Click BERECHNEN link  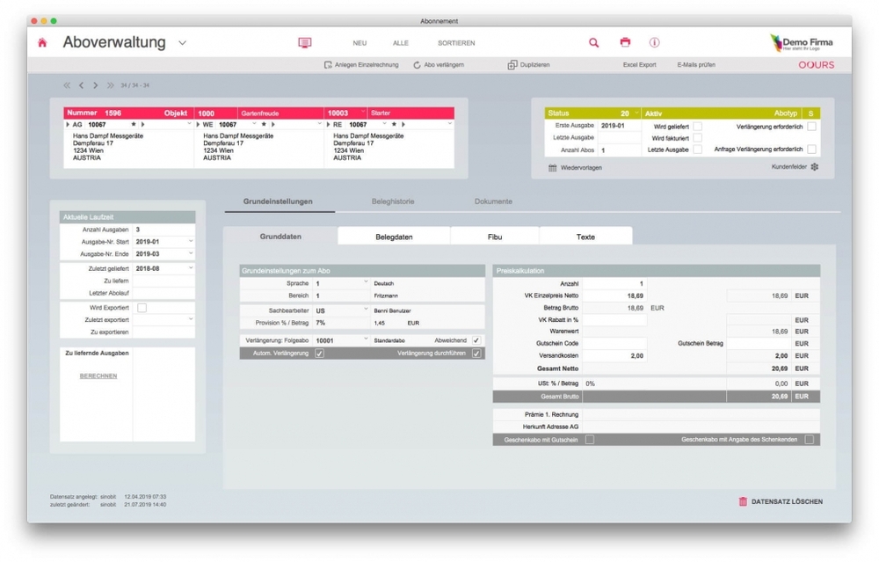coord(98,376)
